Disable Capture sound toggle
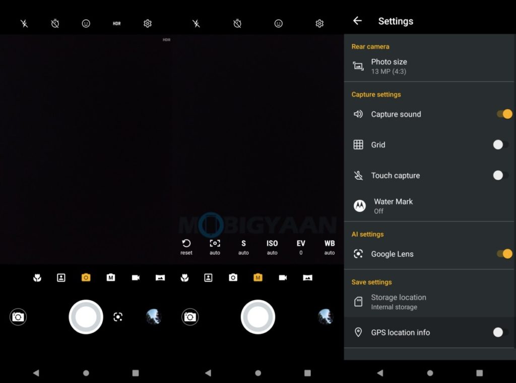 pyautogui.click(x=504, y=114)
